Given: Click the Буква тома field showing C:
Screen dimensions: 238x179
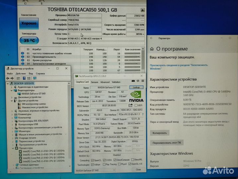Looking at the screenshot, I should [x=84, y=34].
